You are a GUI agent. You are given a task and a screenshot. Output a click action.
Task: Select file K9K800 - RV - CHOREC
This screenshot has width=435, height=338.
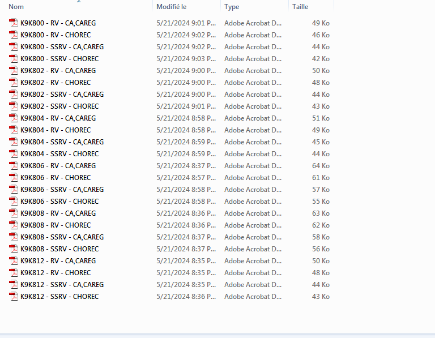(56, 35)
